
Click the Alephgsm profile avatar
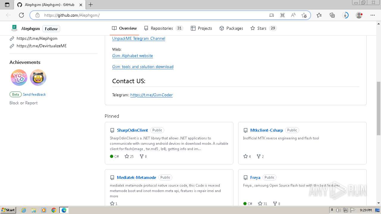click(x=14, y=29)
